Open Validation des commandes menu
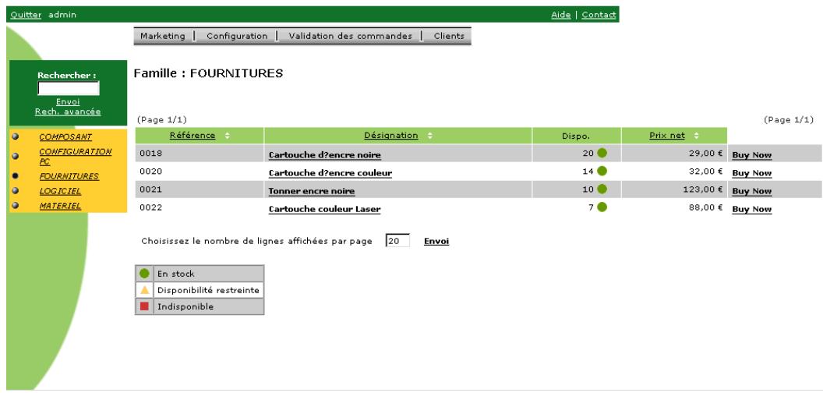Image resolution: width=823 pixels, height=393 pixels. click(x=350, y=36)
